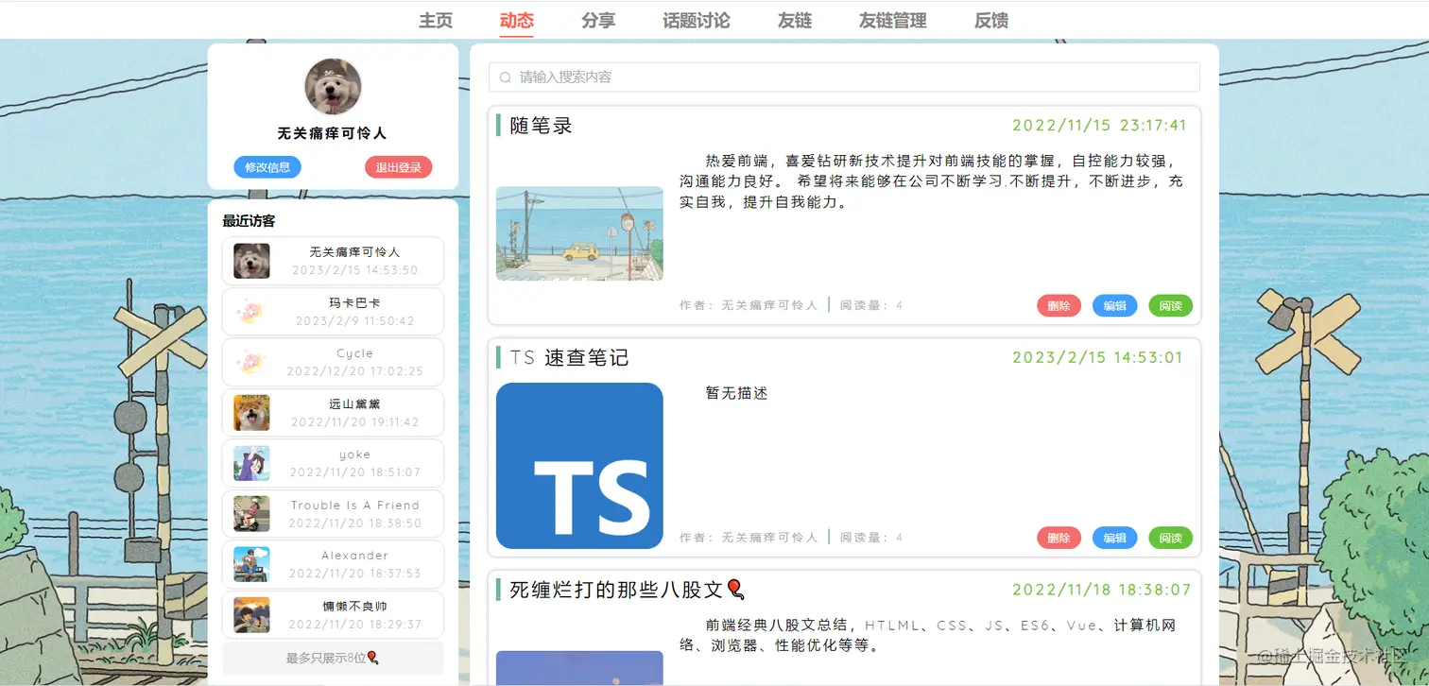Click the 最近访客 heading
The height and width of the screenshot is (686, 1429).
coord(249,221)
